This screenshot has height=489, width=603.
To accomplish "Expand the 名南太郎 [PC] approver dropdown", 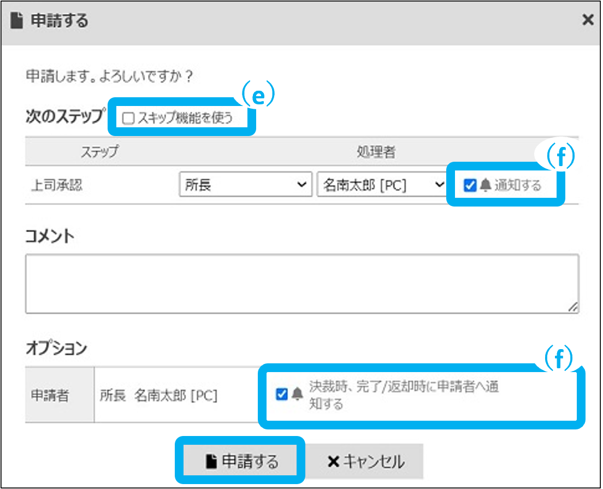I will [x=381, y=185].
